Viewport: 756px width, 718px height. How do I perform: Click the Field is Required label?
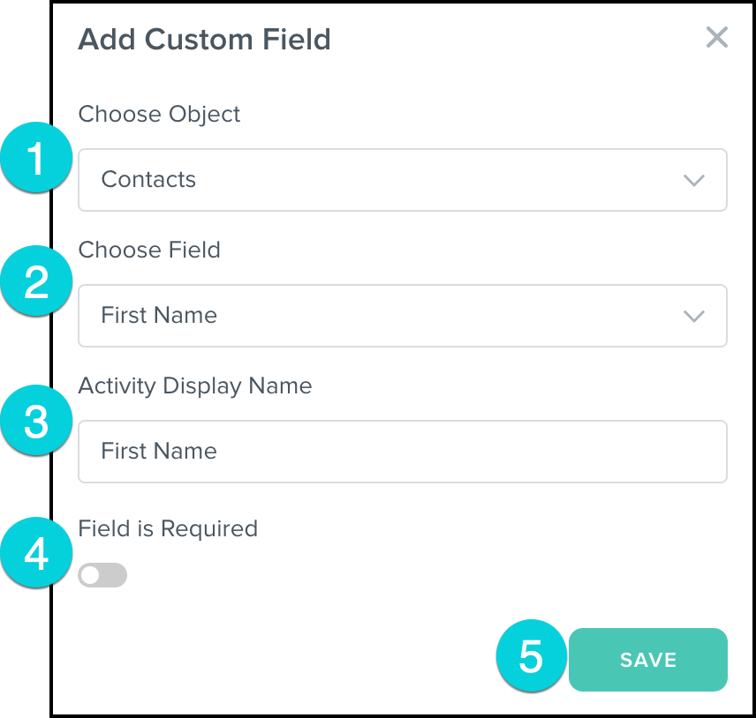(x=168, y=529)
